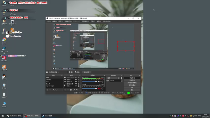The image size is (210, 118).
Task: Adjust the second mixer channel volume slider
Action: click(90, 88)
